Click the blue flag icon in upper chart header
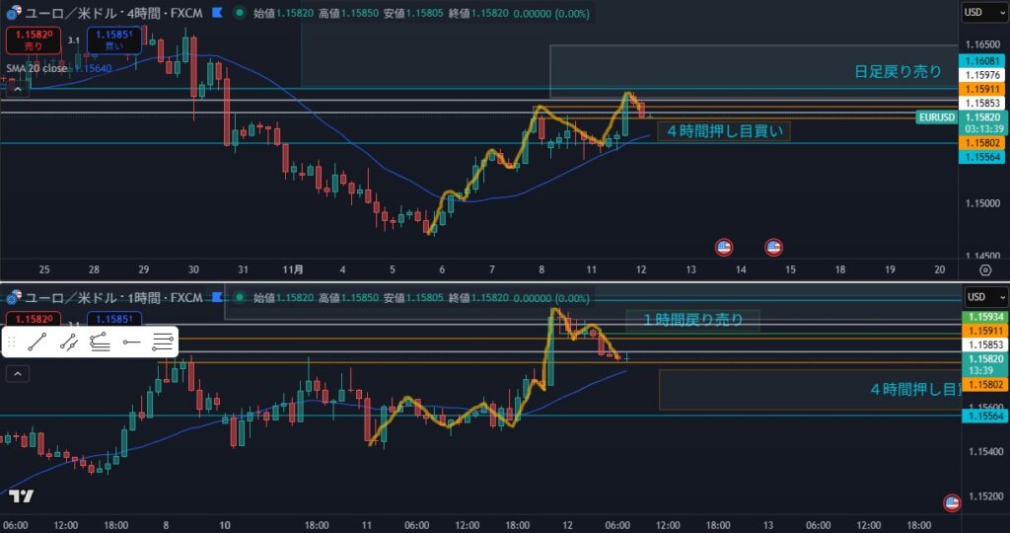Viewport: 1010px width, 533px height. point(216,13)
